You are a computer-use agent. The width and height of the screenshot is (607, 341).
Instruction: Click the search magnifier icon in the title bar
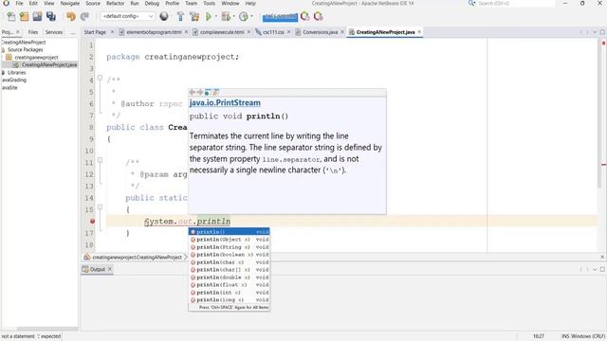coord(471,3)
